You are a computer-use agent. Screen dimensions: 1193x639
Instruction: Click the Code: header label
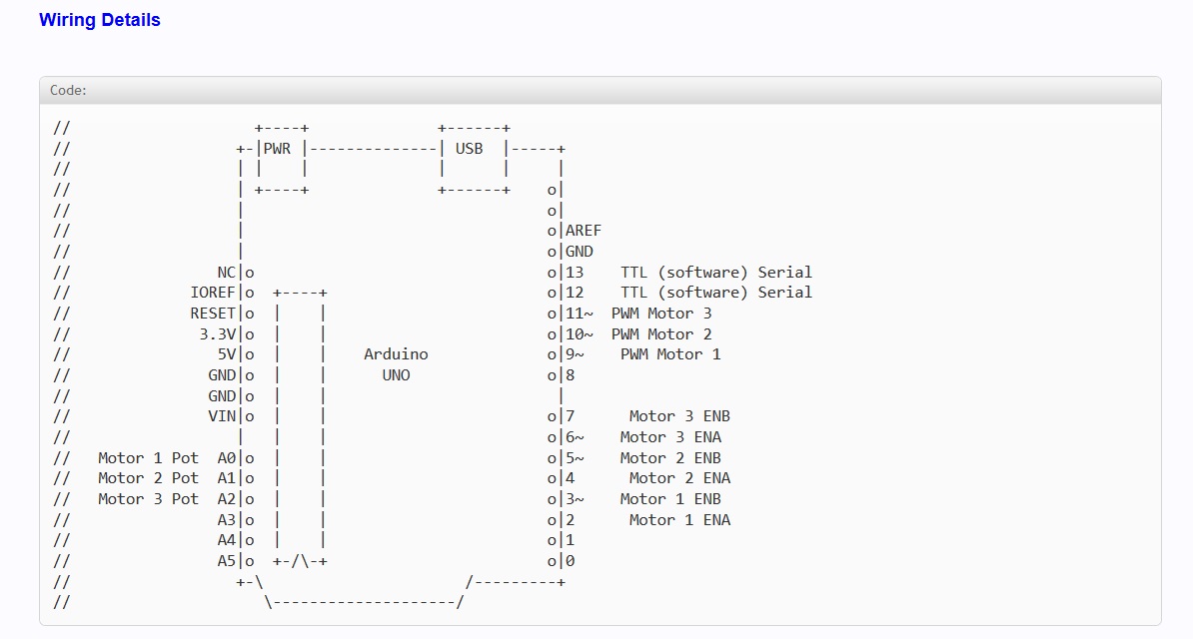coord(68,90)
